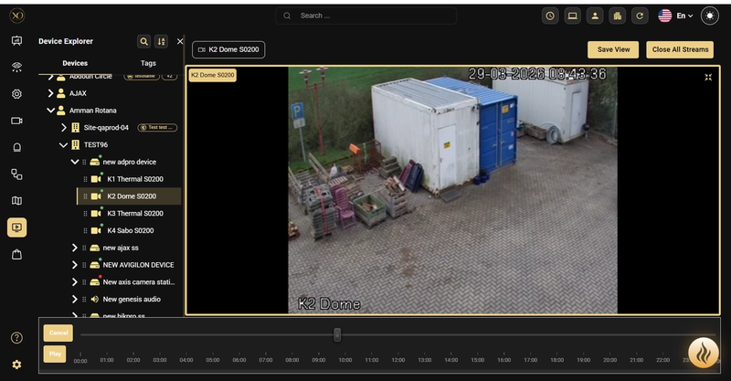Screen dimensions: 731x381
Task: Click the New genesis audio speaker icon
Action: tap(95, 300)
